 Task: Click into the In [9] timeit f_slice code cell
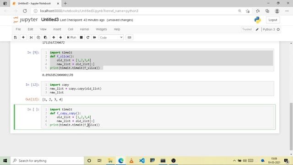click(x=157, y=60)
